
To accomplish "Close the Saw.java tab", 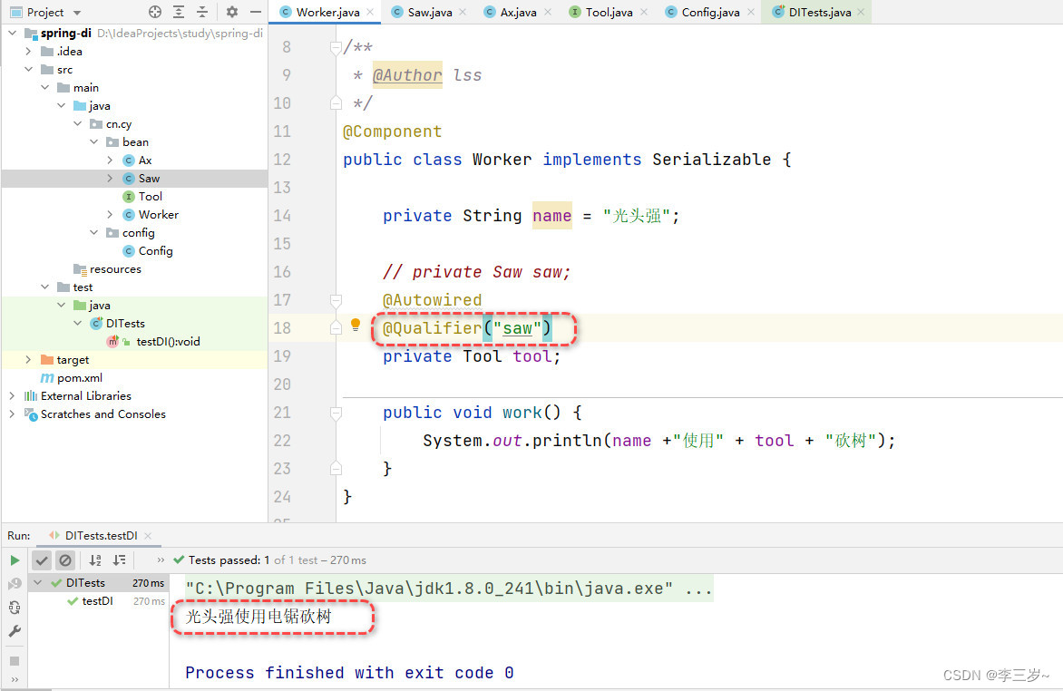I will [463, 12].
